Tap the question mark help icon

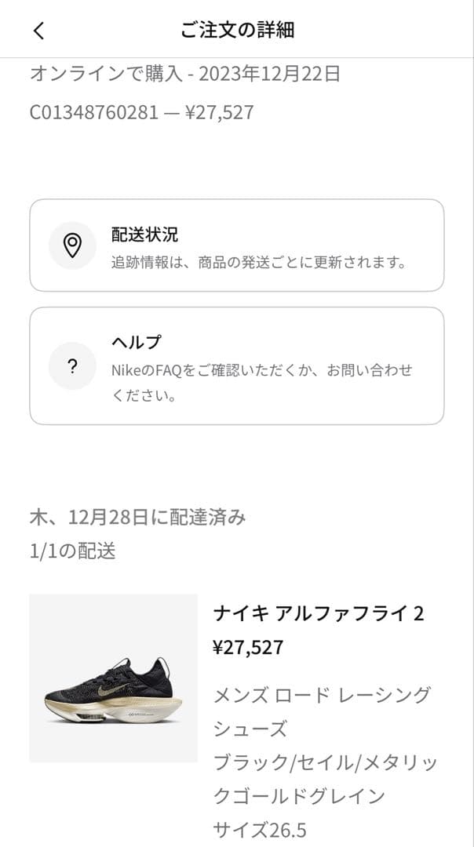pos(73,365)
